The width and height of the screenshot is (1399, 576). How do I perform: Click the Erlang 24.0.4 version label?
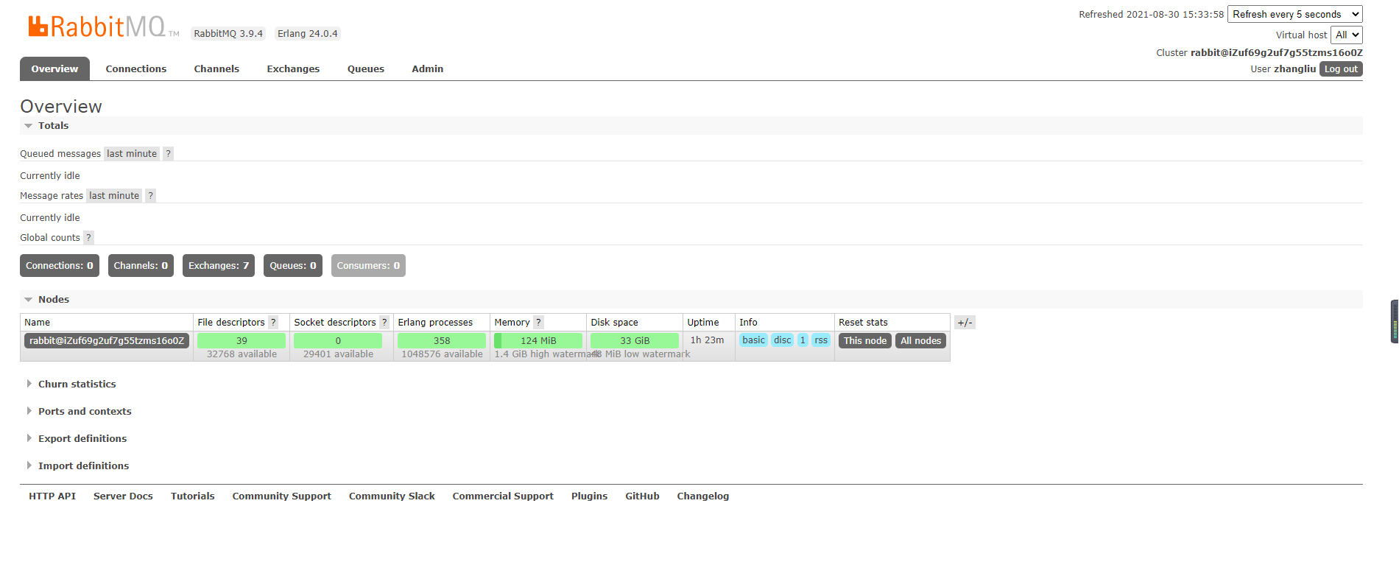[x=308, y=33]
